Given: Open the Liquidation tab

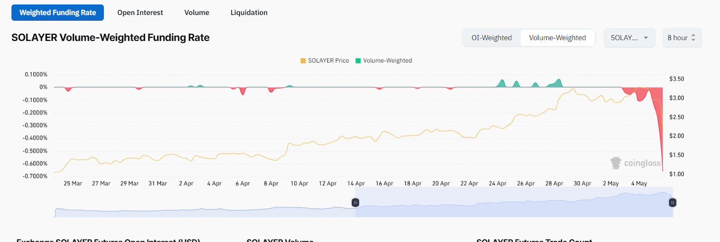Looking at the screenshot, I should pyautogui.click(x=249, y=13).
